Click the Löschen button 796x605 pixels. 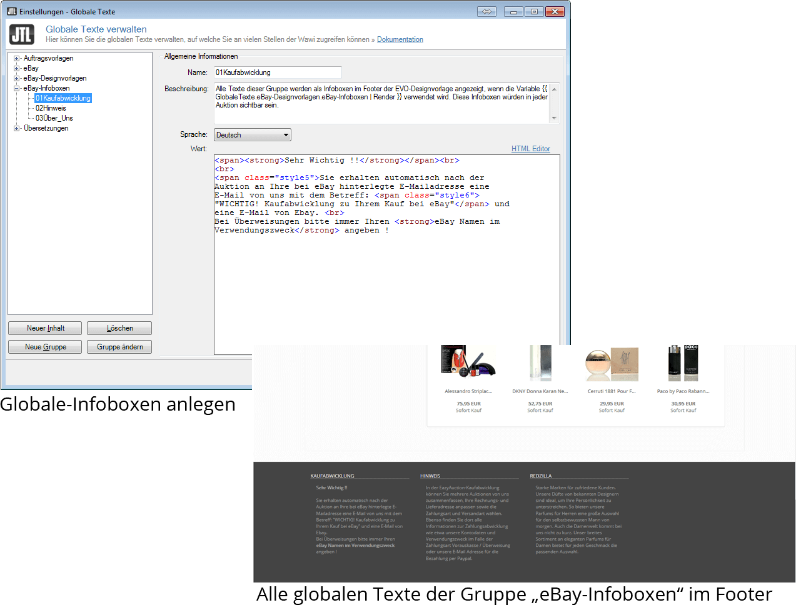(x=119, y=328)
